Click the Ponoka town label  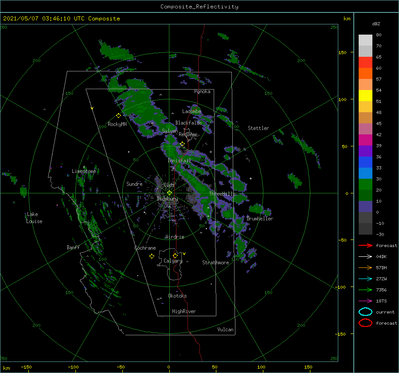coord(202,91)
